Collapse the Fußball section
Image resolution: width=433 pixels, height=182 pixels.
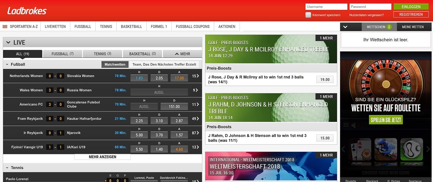point(7,64)
